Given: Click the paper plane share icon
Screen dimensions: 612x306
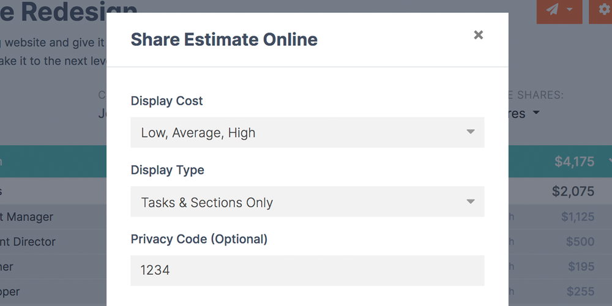Looking at the screenshot, I should pos(553,10).
